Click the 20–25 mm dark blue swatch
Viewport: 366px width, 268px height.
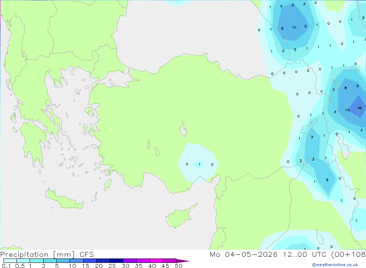[103, 261]
